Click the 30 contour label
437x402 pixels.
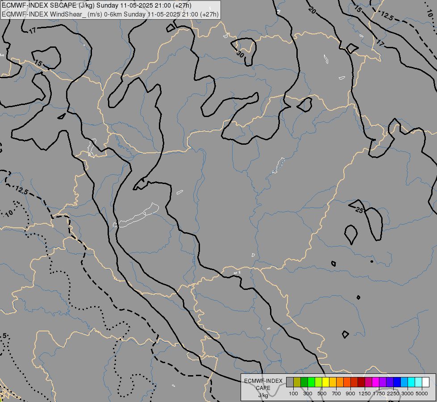click(x=240, y=54)
